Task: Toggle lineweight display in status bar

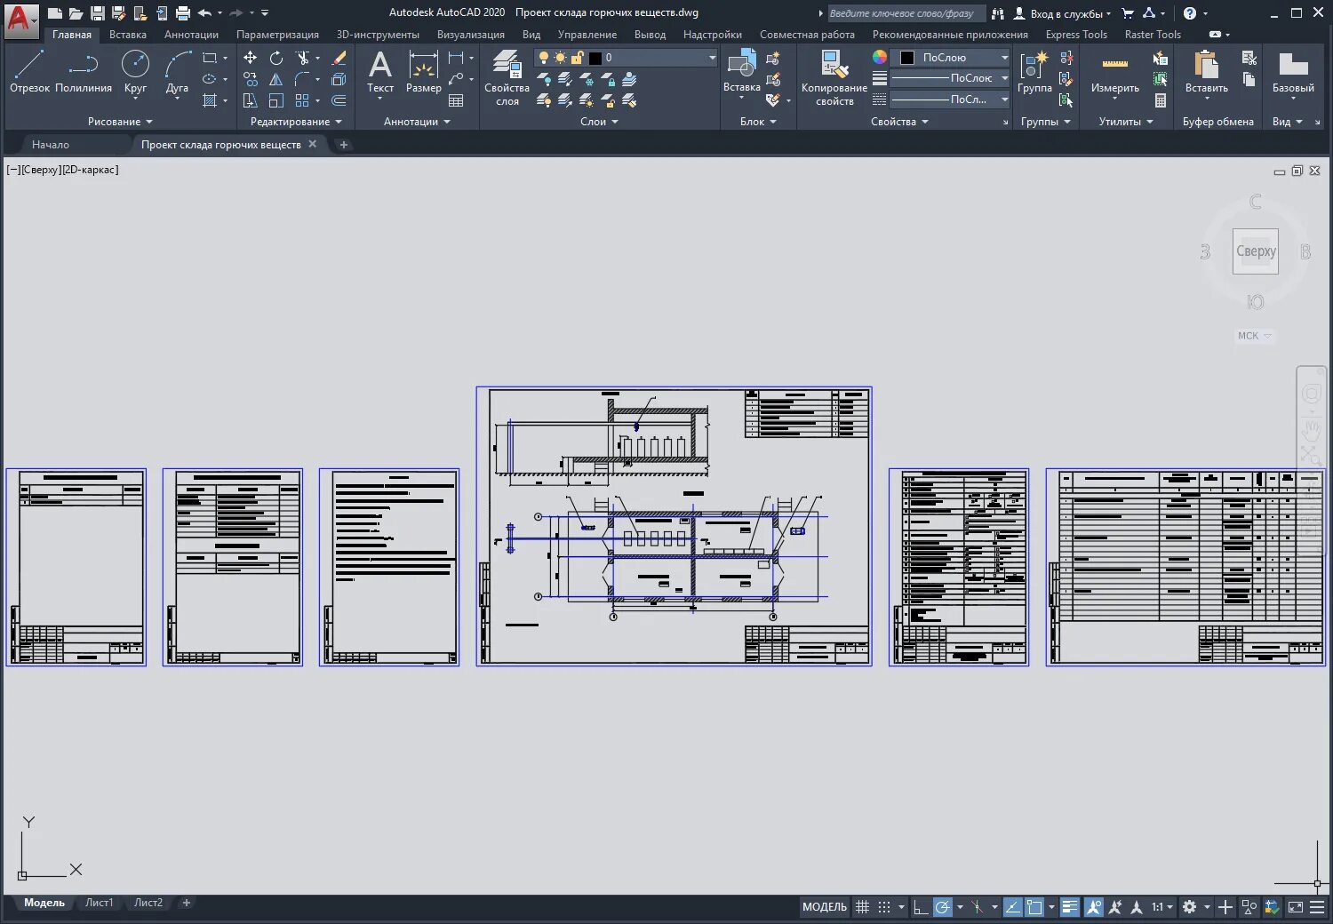Action: click(x=1070, y=907)
